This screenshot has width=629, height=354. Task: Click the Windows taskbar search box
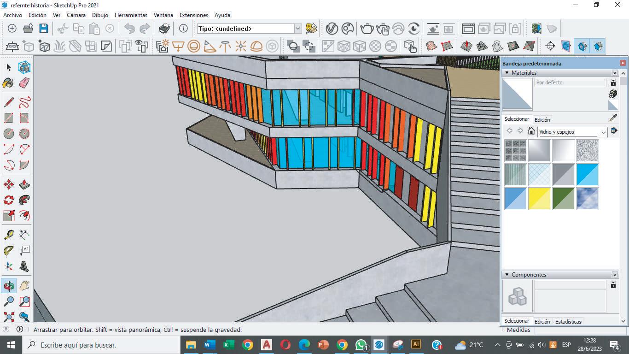click(101, 345)
